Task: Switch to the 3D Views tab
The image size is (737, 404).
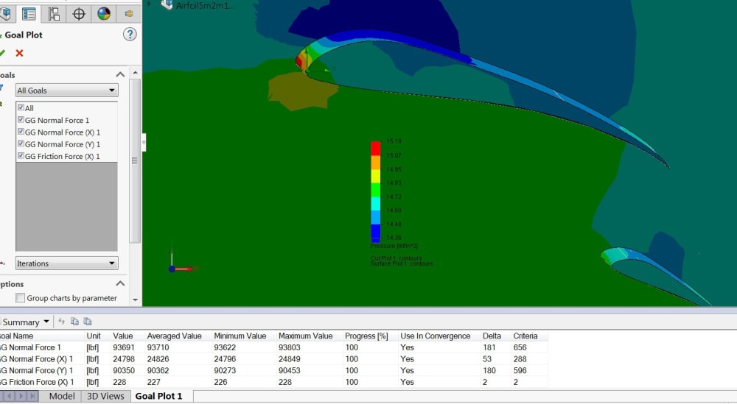Action: click(x=105, y=396)
